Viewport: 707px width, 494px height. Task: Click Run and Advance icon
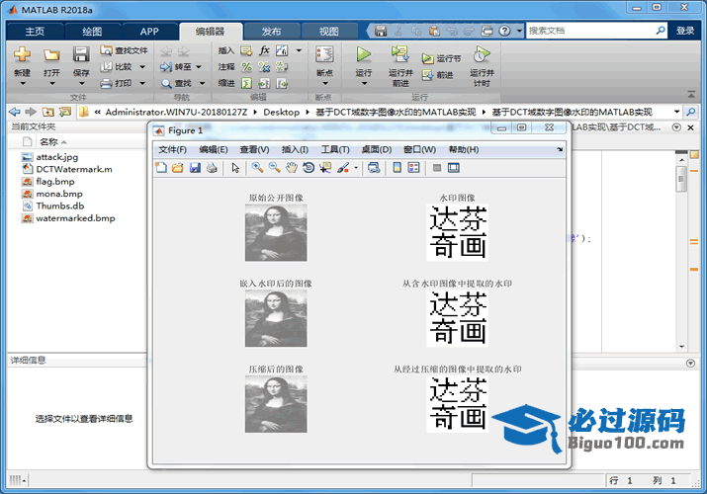399,54
